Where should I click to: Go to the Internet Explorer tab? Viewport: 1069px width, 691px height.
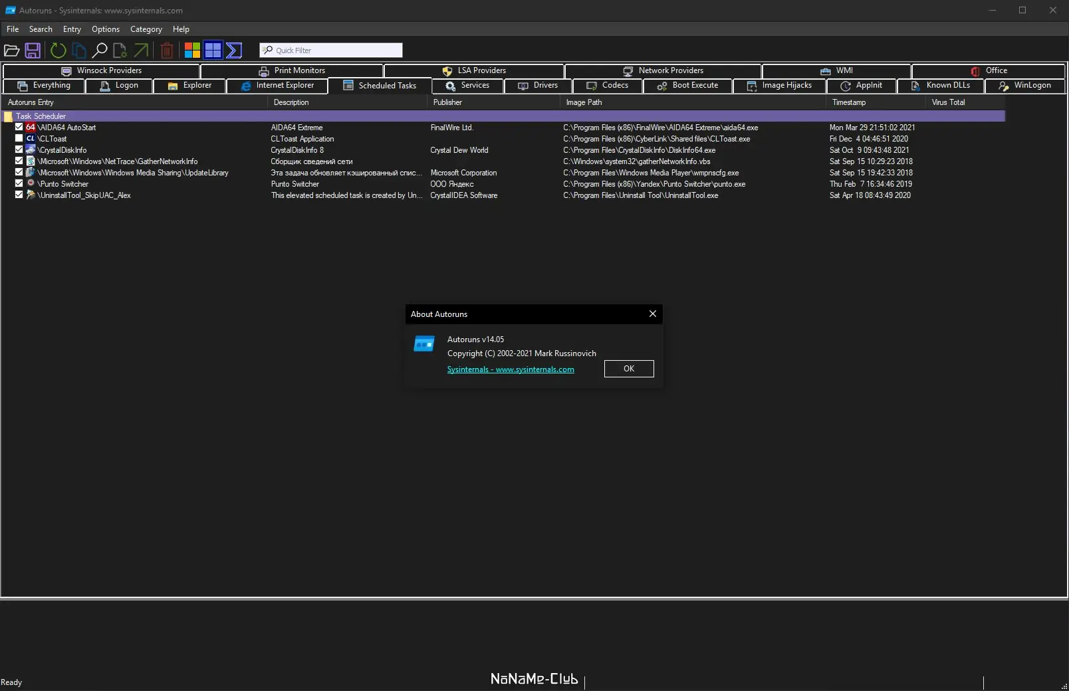[277, 86]
